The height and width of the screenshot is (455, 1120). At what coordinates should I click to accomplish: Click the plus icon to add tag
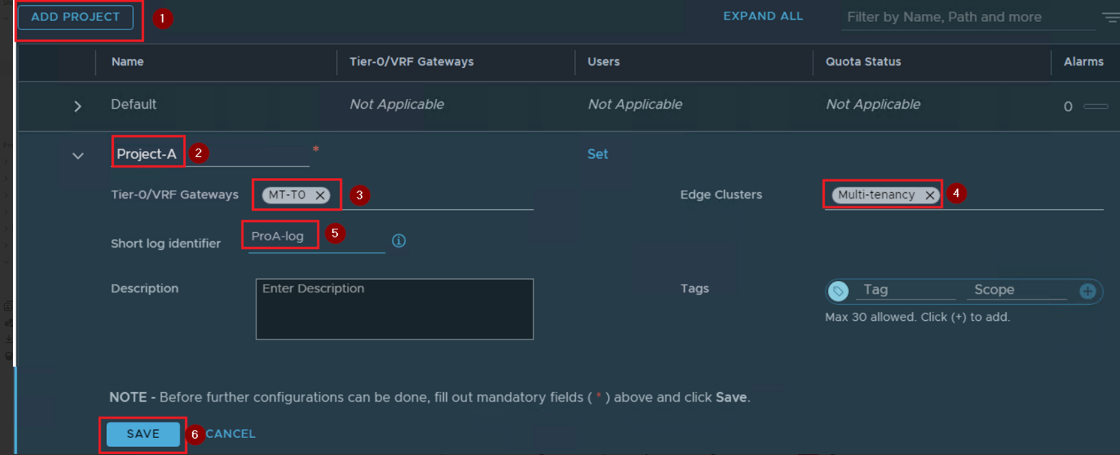1088,291
